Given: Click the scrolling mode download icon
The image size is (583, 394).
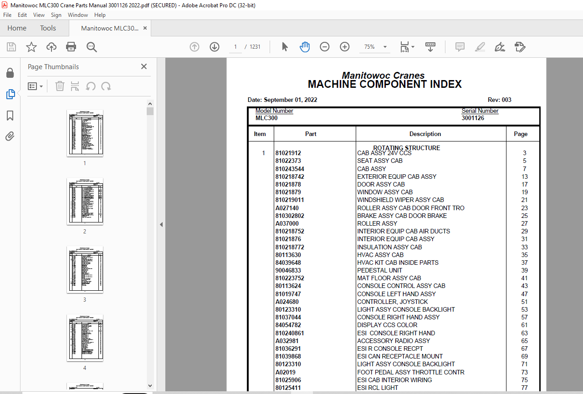Looking at the screenshot, I should click(430, 47).
